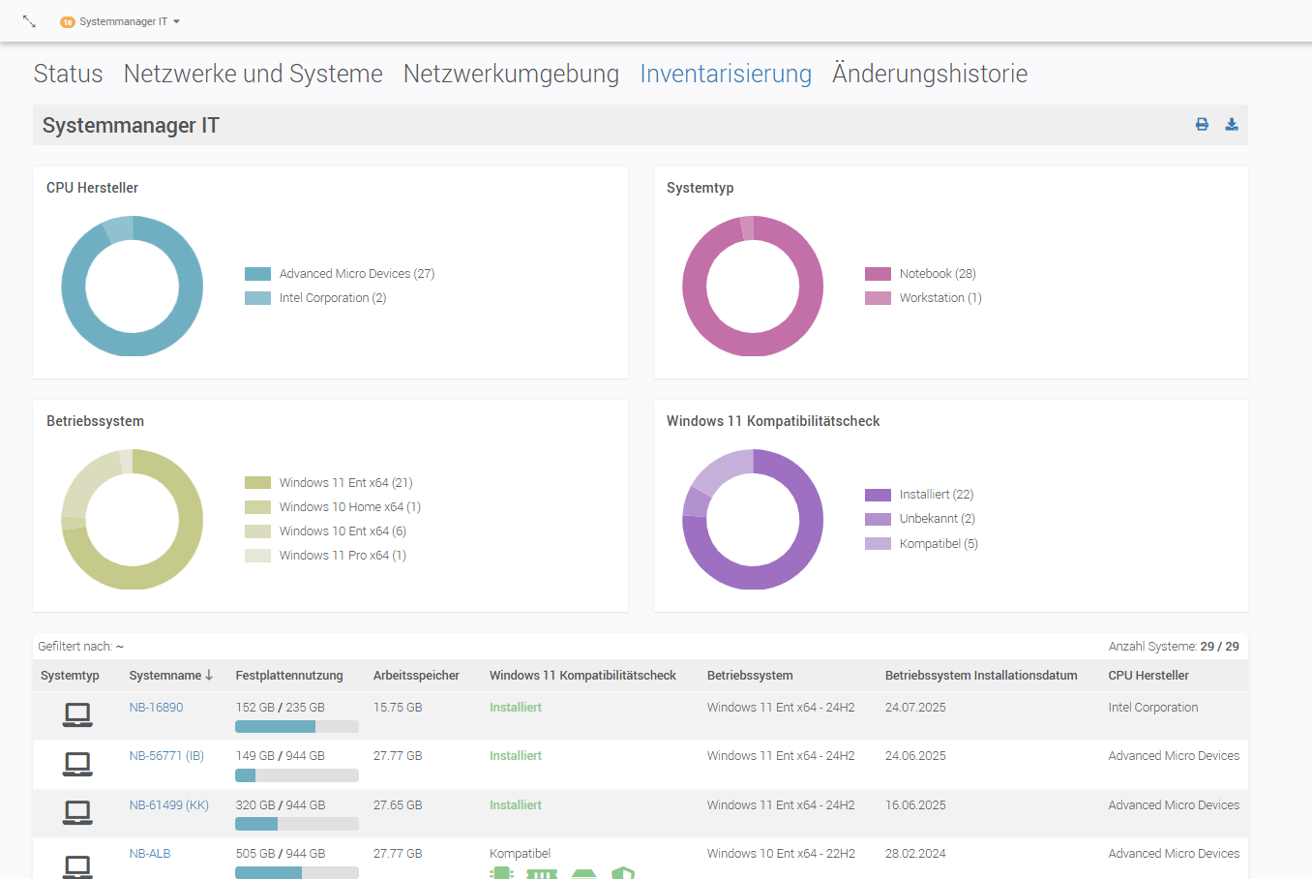Open the NB-61499 (KK) system link
Viewport: 1312px width, 879px height.
pyautogui.click(x=168, y=805)
